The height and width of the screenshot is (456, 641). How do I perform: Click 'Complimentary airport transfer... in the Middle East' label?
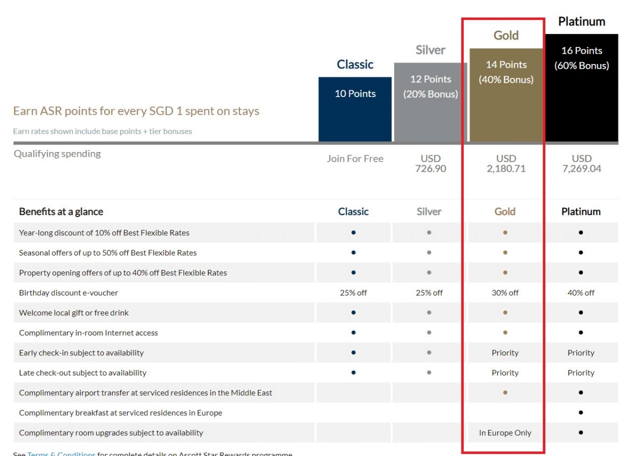point(146,393)
